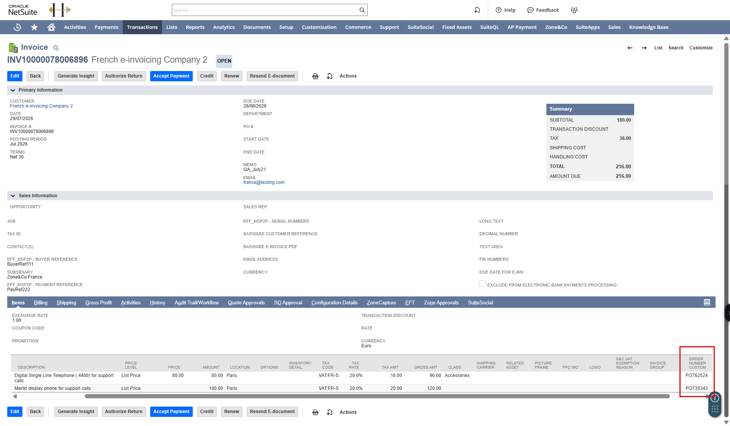The image size is (730, 426).
Task: Open the SuiteQL menu
Action: (x=489, y=27)
